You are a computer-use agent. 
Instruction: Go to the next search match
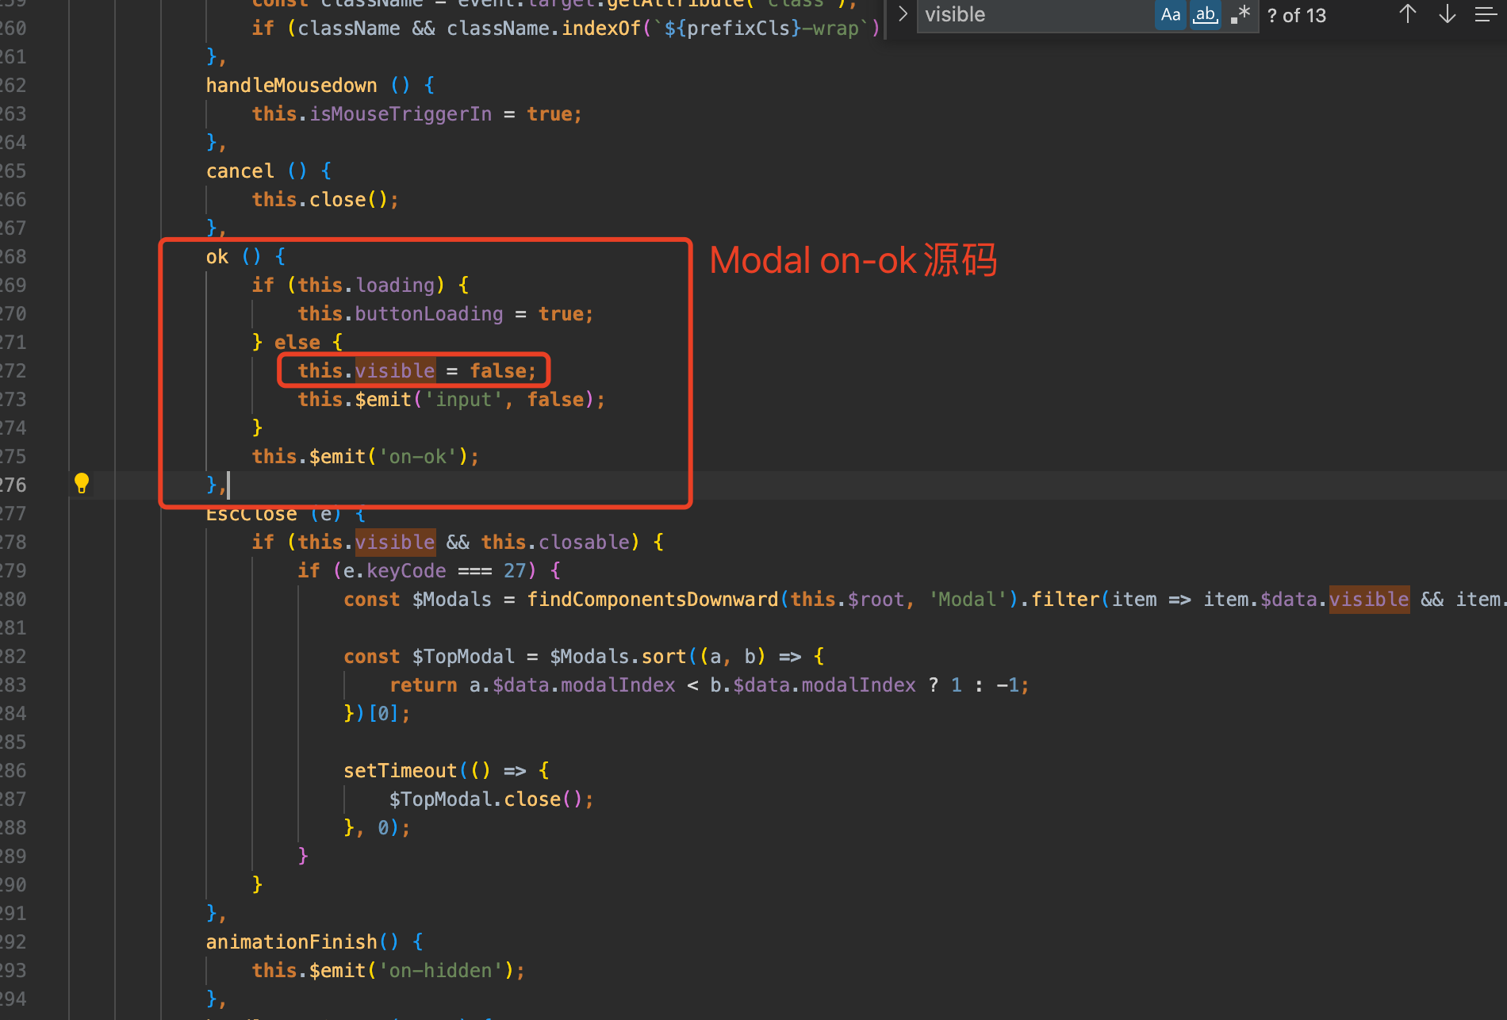(x=1447, y=14)
